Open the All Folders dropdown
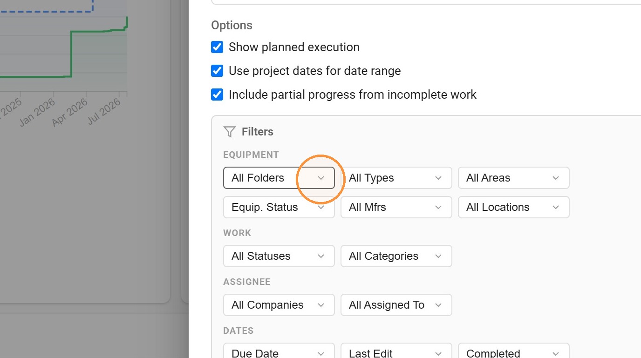 click(x=279, y=178)
